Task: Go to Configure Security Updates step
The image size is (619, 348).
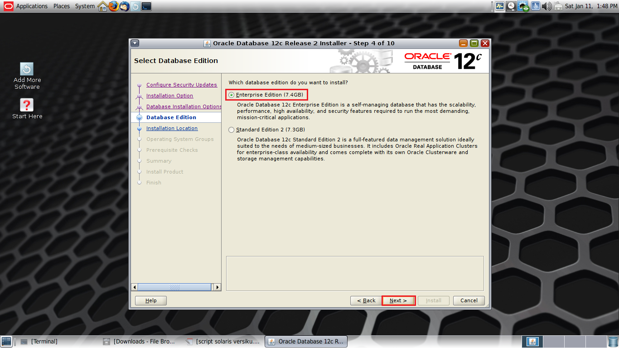Action: pyautogui.click(x=182, y=85)
